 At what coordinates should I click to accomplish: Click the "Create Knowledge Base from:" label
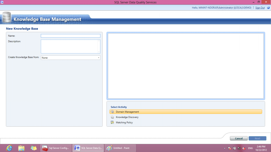(x=24, y=57)
